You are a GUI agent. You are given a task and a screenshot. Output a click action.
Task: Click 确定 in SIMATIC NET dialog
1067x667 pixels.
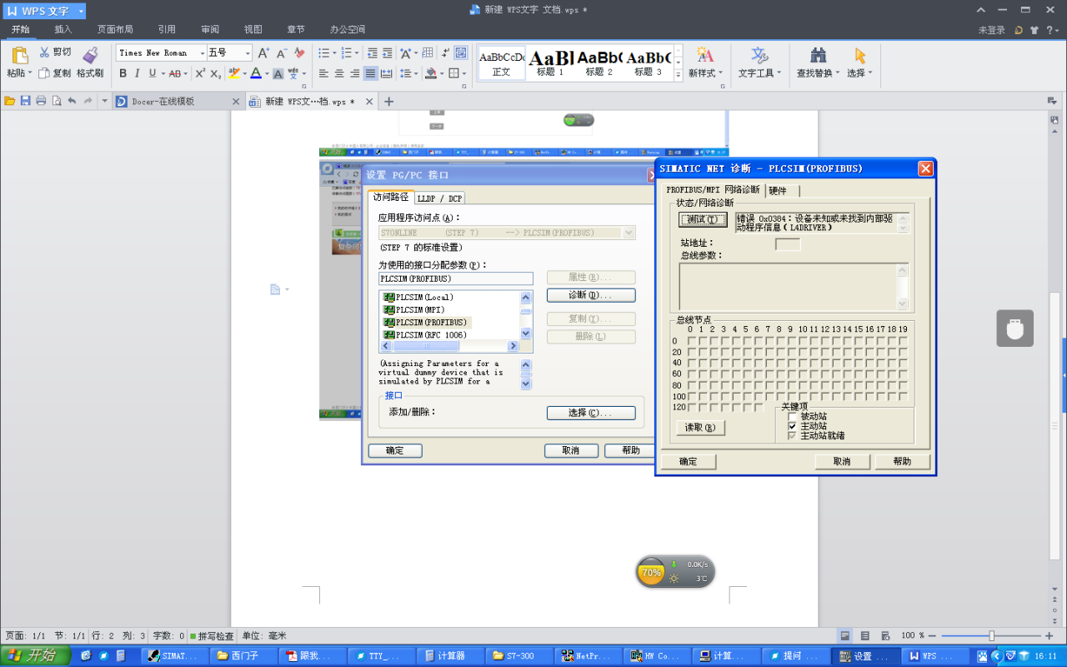(x=689, y=461)
